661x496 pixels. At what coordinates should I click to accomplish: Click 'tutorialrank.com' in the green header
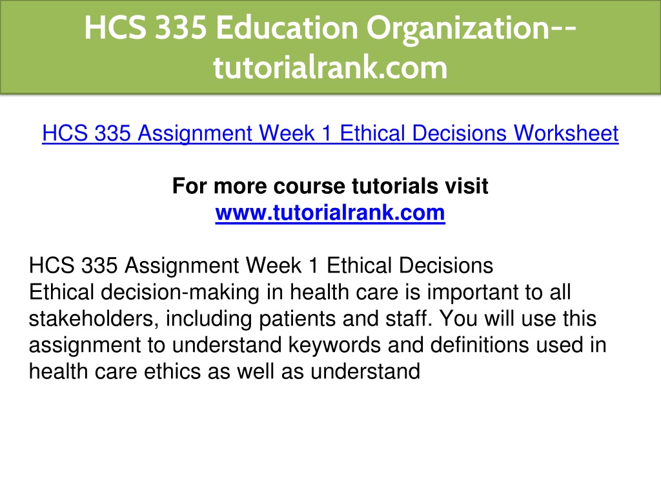click(x=330, y=68)
